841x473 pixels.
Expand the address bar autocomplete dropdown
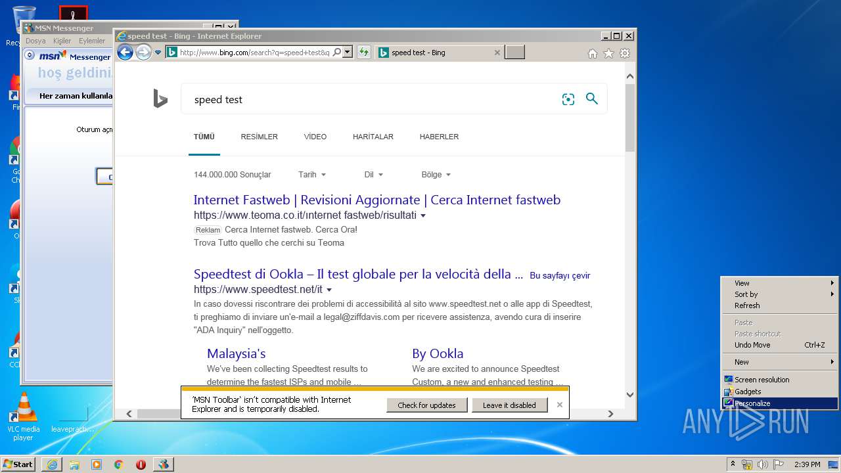[348, 53]
